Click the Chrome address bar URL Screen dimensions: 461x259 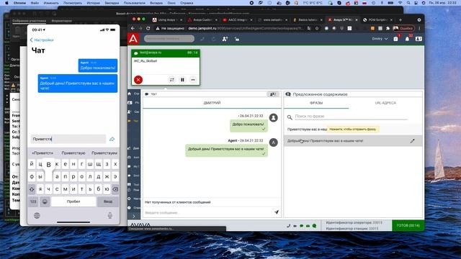[246, 29]
